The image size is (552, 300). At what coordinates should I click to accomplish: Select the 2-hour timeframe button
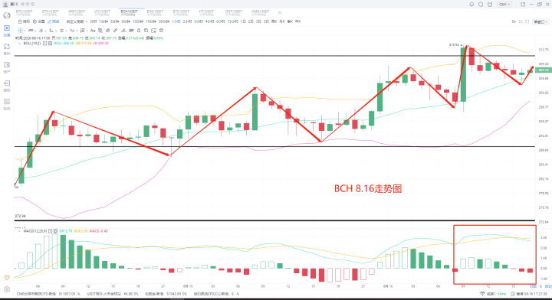187,21
